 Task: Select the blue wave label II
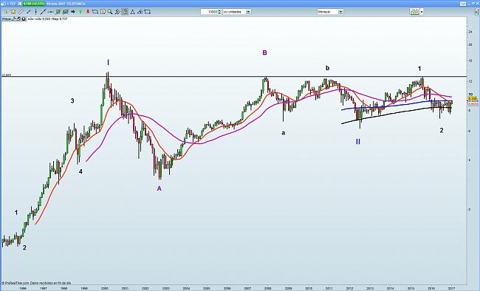(358, 142)
